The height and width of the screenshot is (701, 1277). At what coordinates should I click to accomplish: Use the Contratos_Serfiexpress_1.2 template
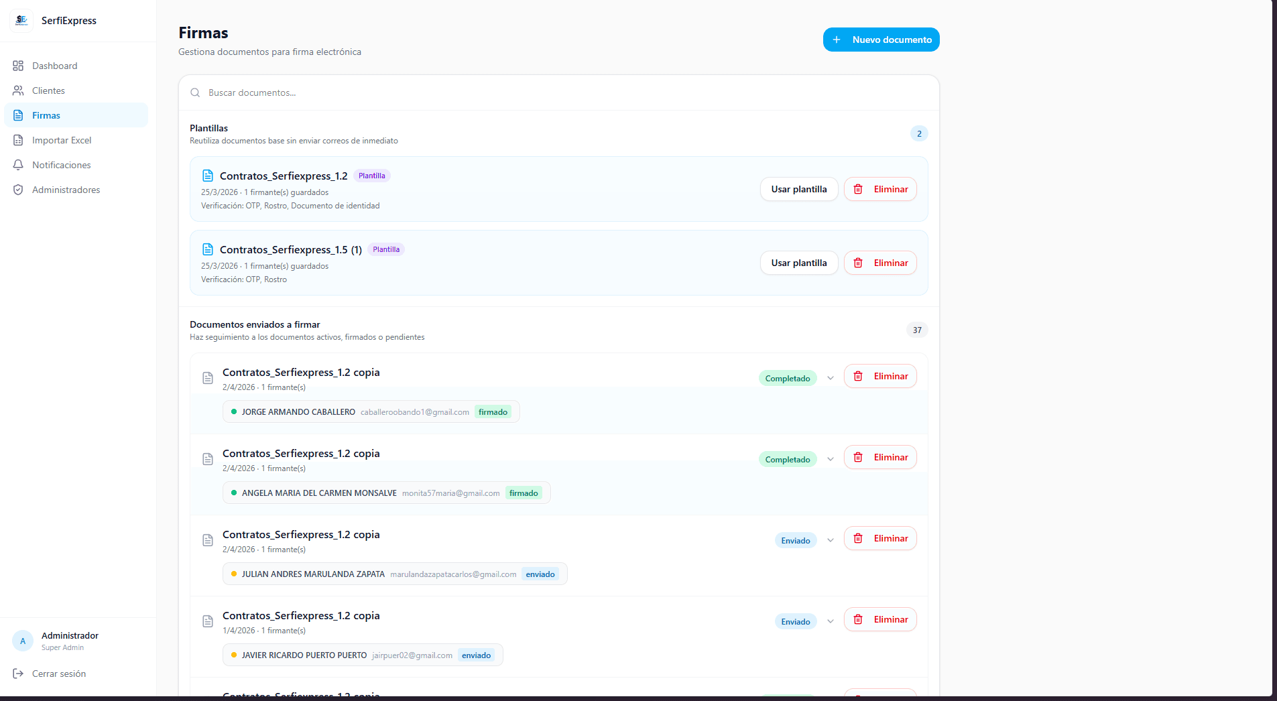tap(798, 189)
